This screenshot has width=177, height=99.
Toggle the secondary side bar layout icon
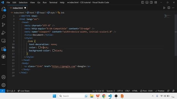pos(151,2)
